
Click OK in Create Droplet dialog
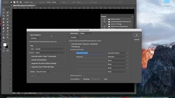[x=137, y=35]
